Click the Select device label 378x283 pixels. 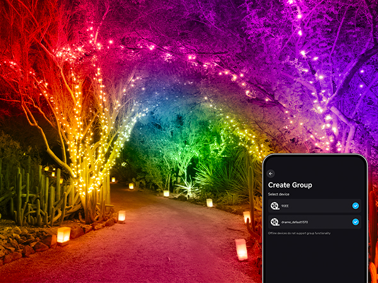click(x=278, y=194)
